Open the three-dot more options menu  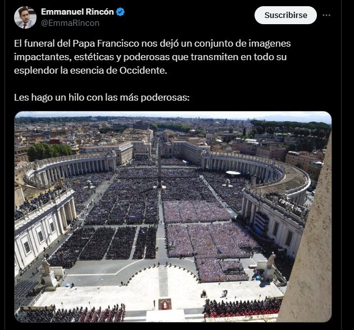pyautogui.click(x=326, y=15)
